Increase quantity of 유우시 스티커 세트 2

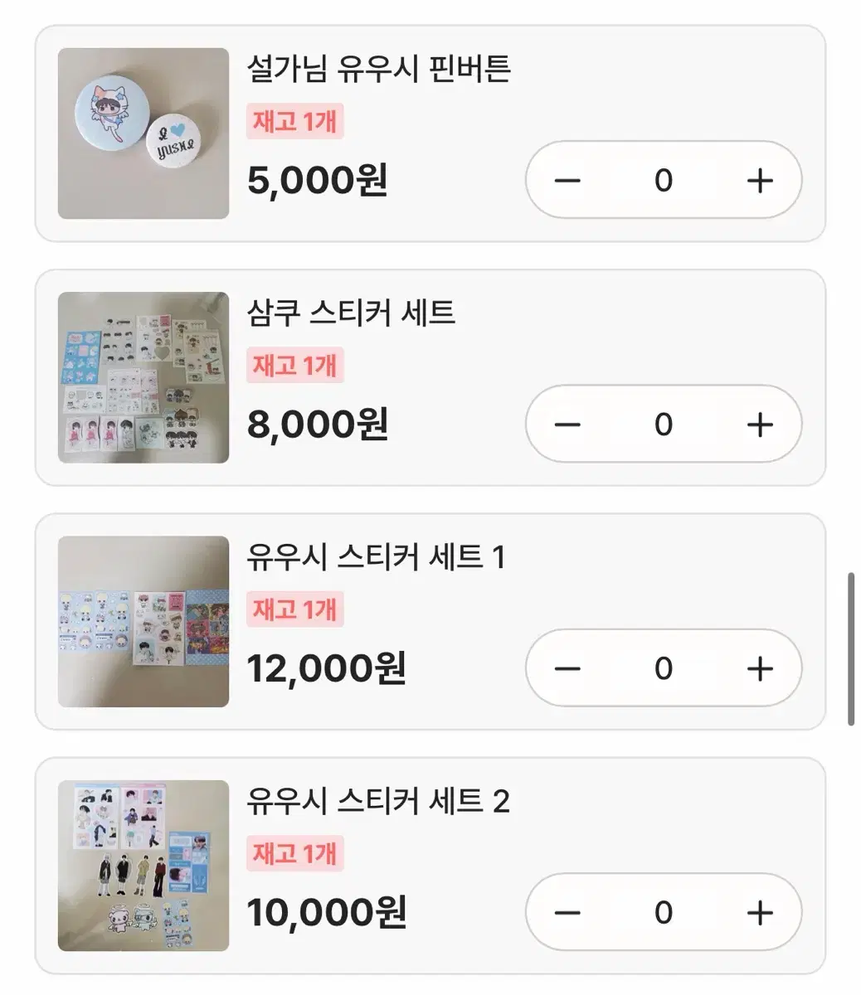tap(760, 913)
